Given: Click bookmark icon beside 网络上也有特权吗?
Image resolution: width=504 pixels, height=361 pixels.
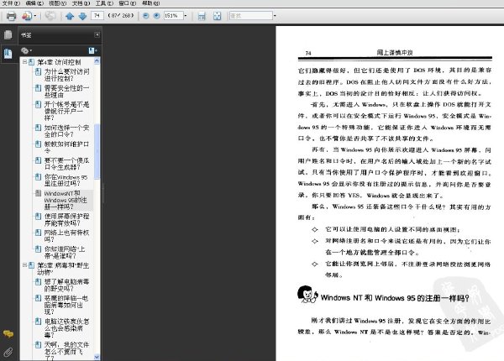Looking at the screenshot, I should (38, 233).
